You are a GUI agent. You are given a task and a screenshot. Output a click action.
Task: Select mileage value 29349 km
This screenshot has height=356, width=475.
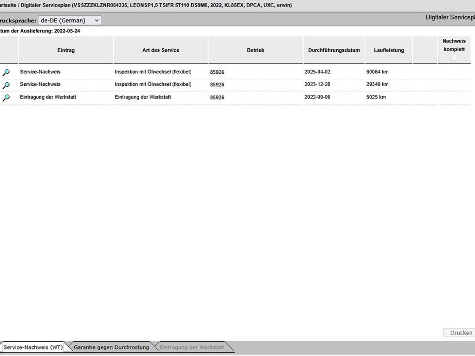377,84
